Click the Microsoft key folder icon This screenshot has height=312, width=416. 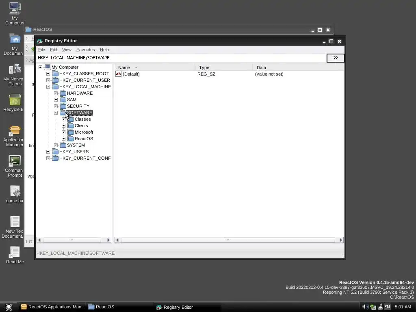(71, 132)
